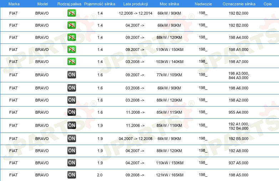
Task: Click production years 12.2008 -> 12.2014
Action: (x=136, y=13)
